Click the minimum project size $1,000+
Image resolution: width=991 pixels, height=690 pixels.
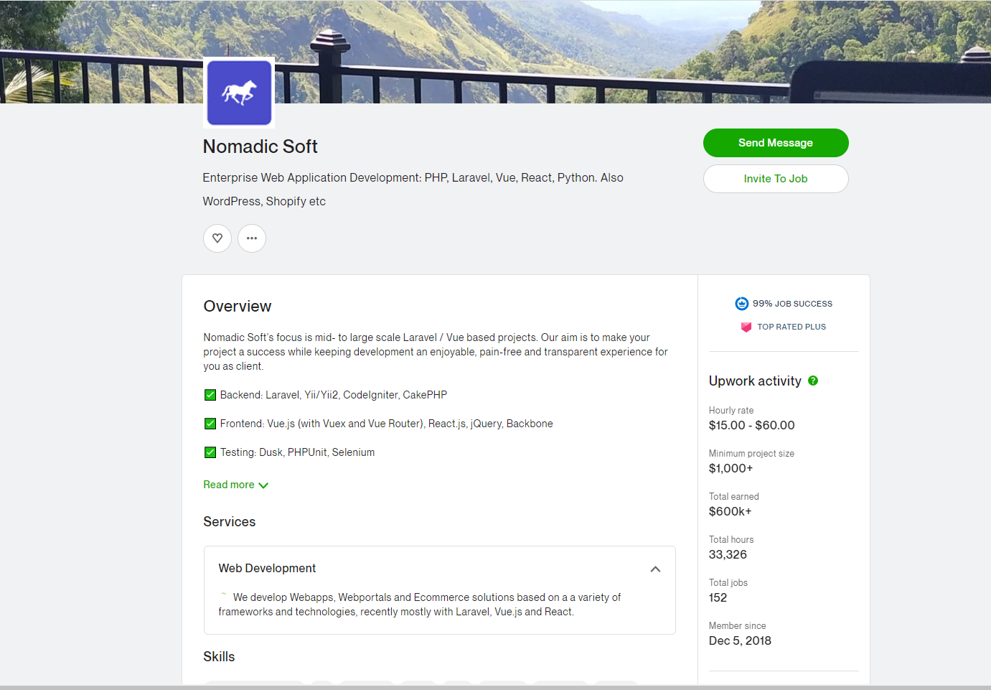pos(731,468)
